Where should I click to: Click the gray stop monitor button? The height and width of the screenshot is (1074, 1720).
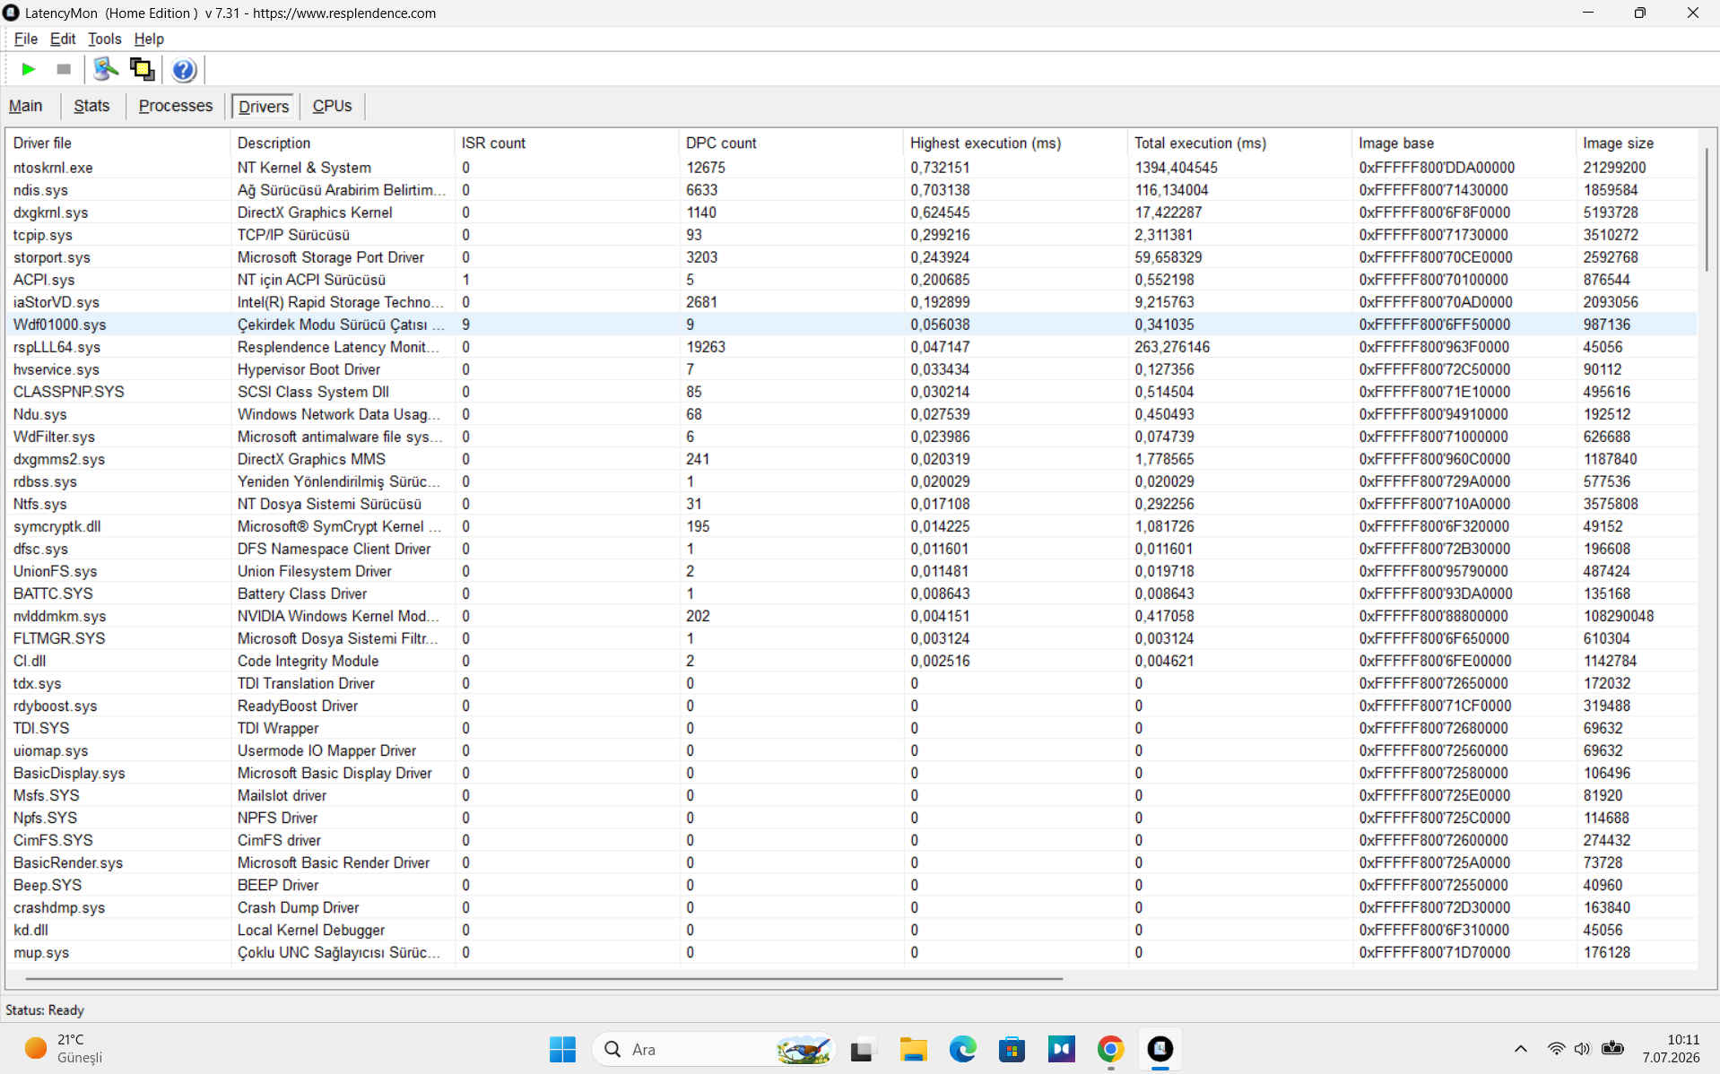(64, 69)
